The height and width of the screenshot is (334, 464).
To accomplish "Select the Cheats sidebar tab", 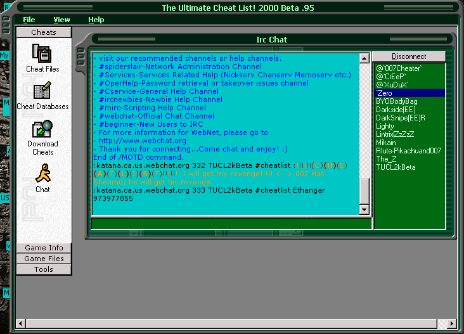I will pyautogui.click(x=44, y=32).
